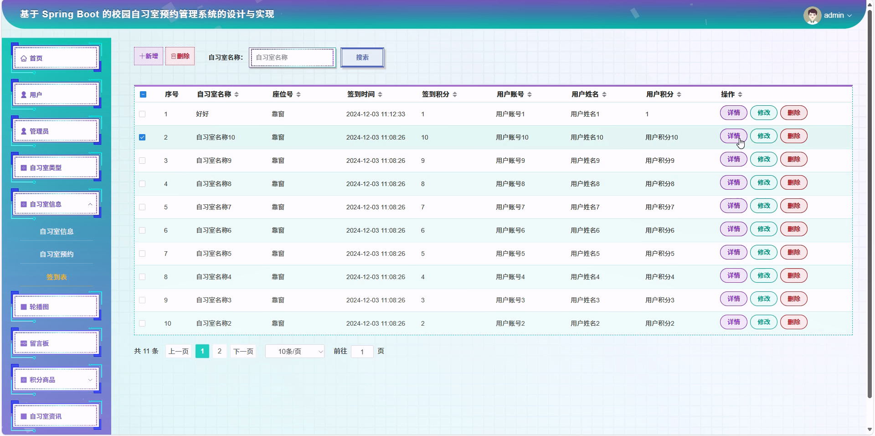Go to page 2
The image size is (875, 436).
click(x=220, y=351)
